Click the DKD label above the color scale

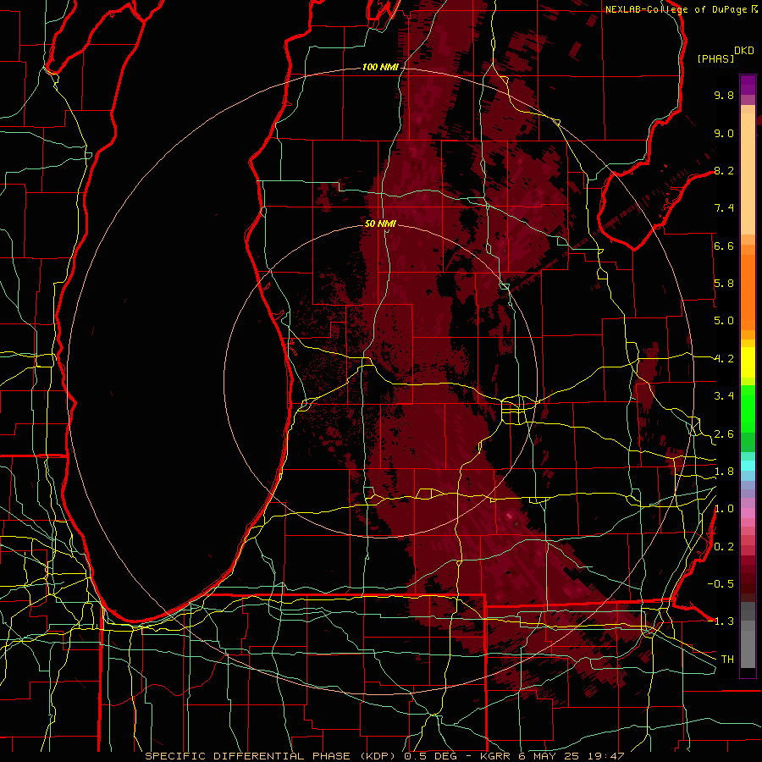(743, 51)
